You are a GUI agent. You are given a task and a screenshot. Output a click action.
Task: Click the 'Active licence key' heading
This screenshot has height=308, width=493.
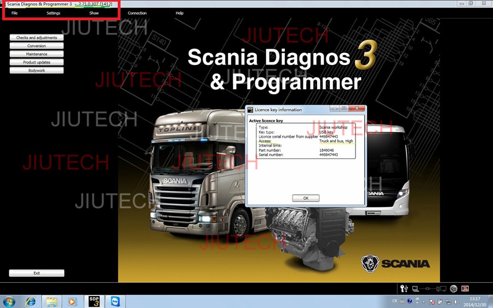266,120
